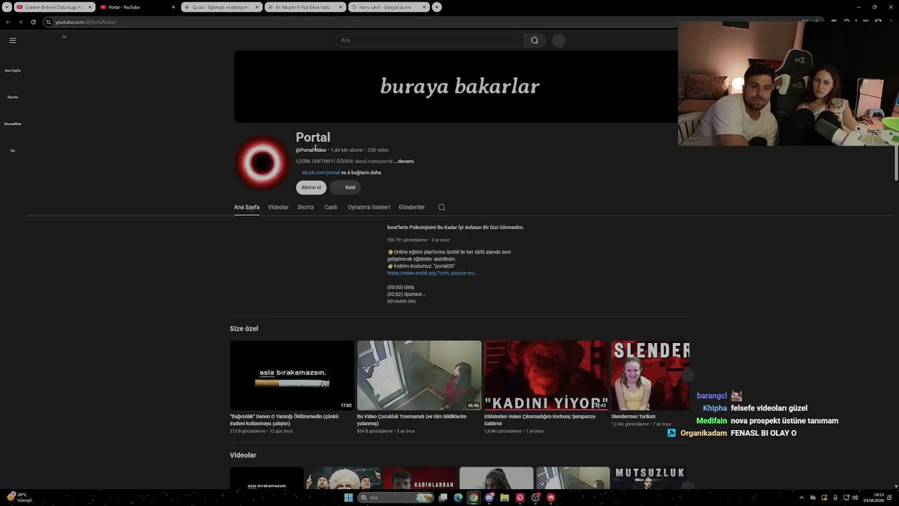Open İncel'lerin Psikolojisini featured video title

pos(455,228)
